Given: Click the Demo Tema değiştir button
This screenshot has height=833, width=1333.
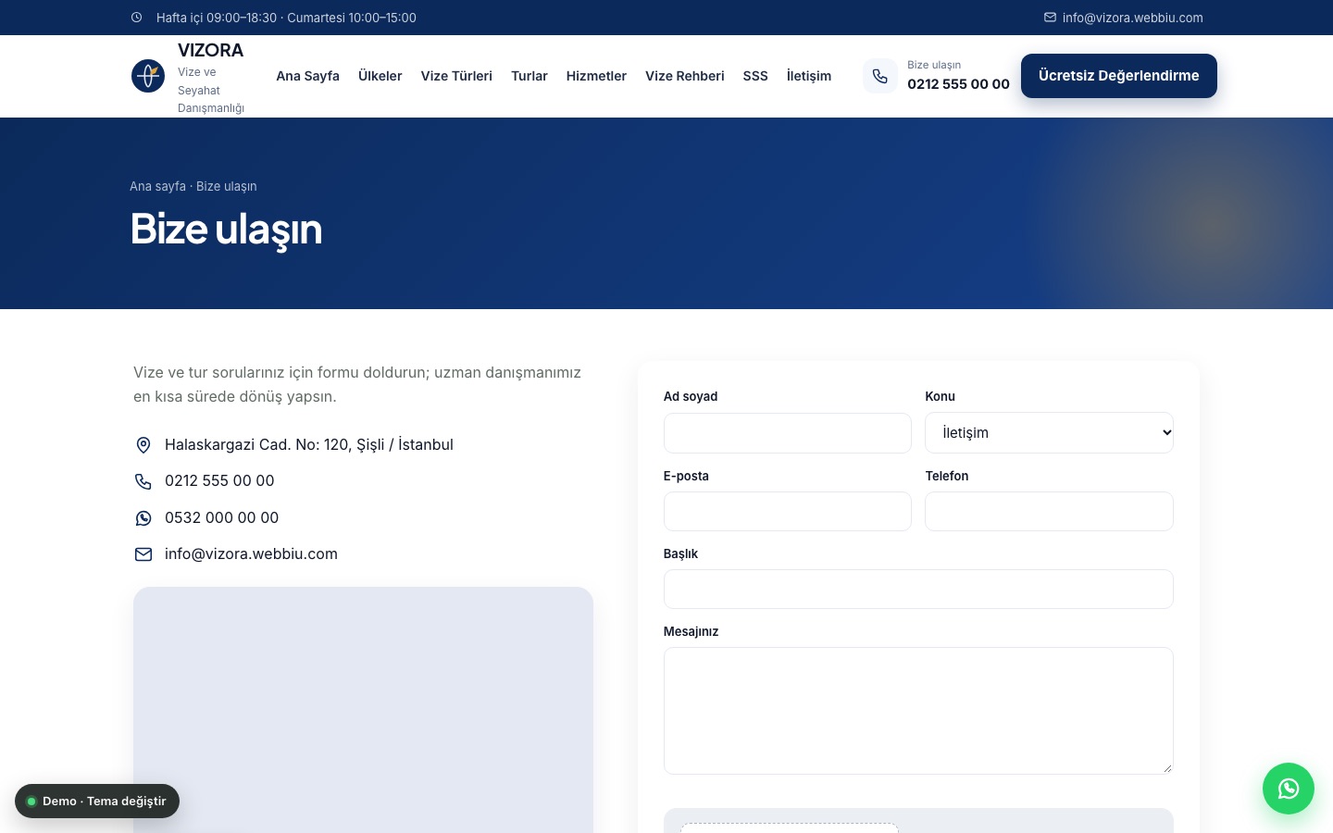Looking at the screenshot, I should (97, 802).
